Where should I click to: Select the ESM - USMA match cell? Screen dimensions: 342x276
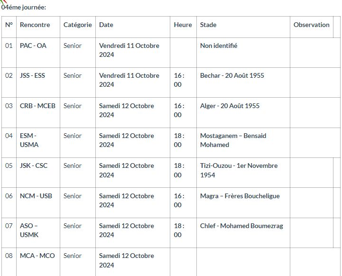point(29,140)
